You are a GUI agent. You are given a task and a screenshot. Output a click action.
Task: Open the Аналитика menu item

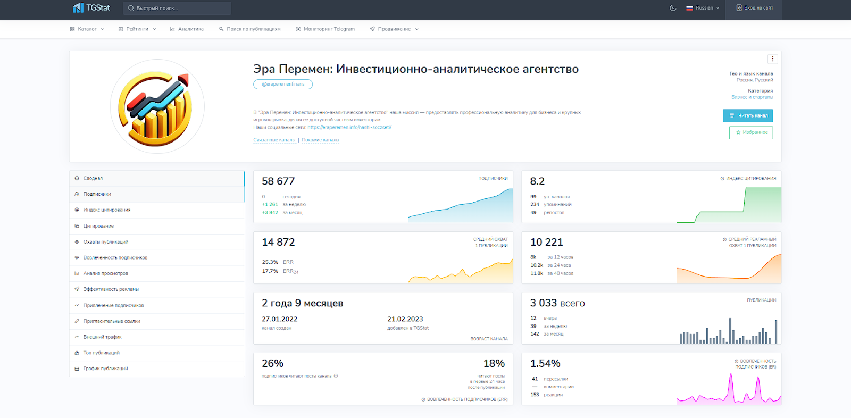pyautogui.click(x=187, y=29)
